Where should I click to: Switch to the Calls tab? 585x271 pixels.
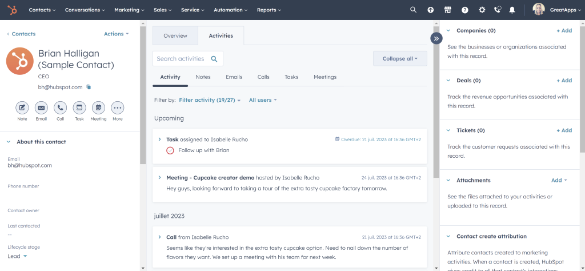tap(263, 77)
